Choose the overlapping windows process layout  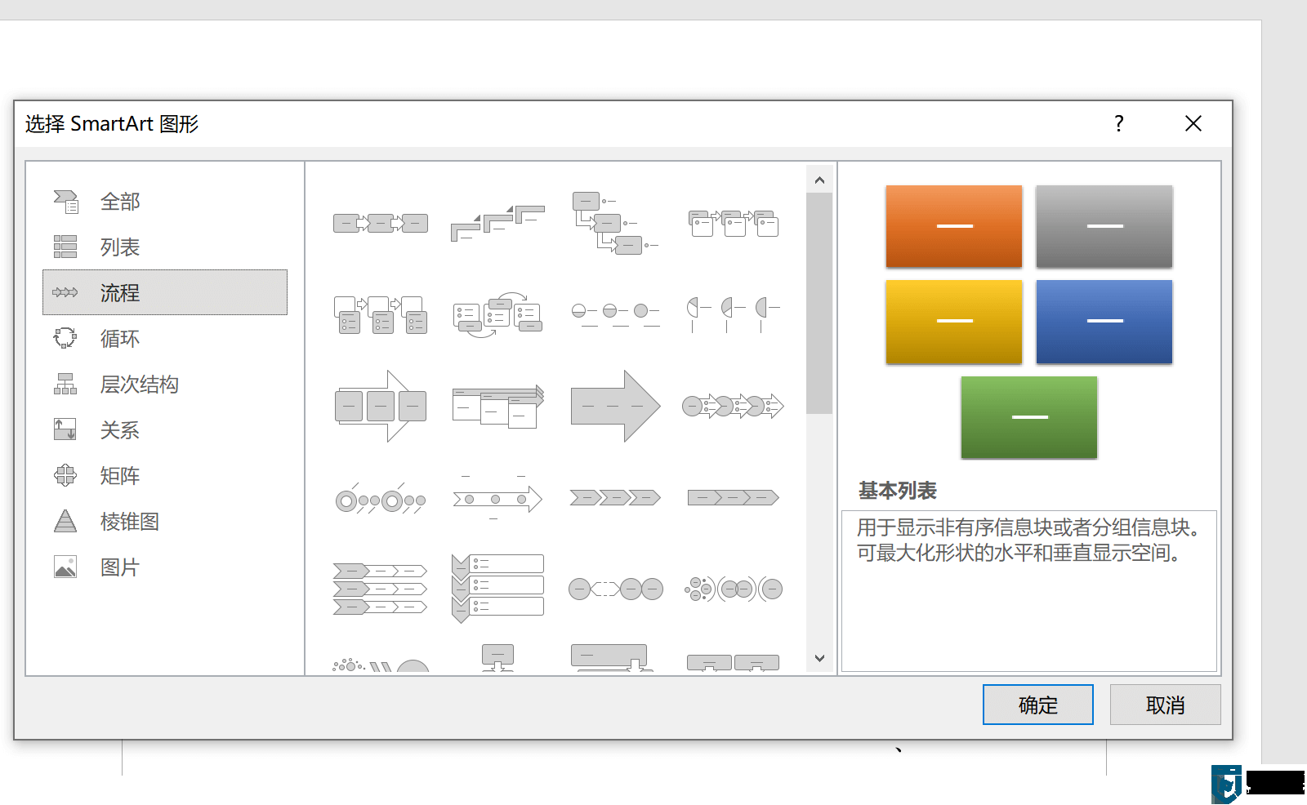(x=497, y=406)
